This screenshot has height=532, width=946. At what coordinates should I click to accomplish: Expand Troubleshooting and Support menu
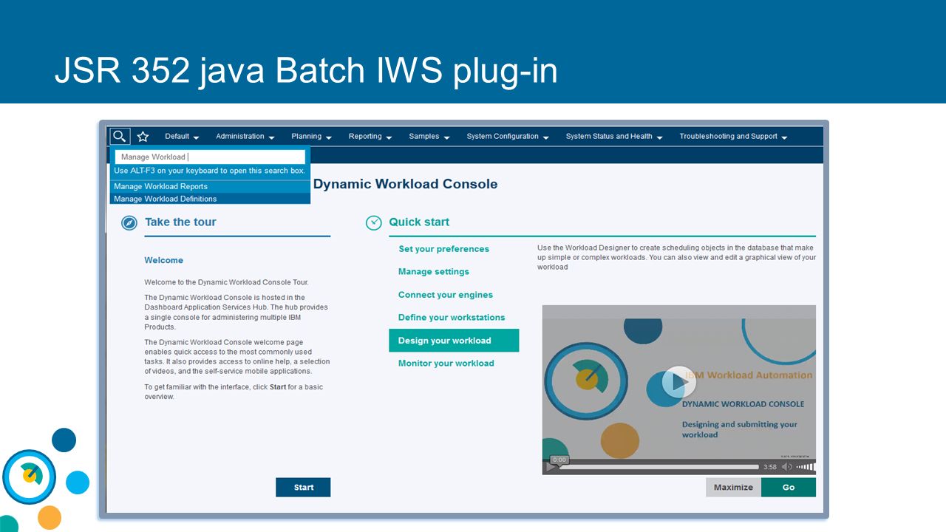pyautogui.click(x=733, y=137)
